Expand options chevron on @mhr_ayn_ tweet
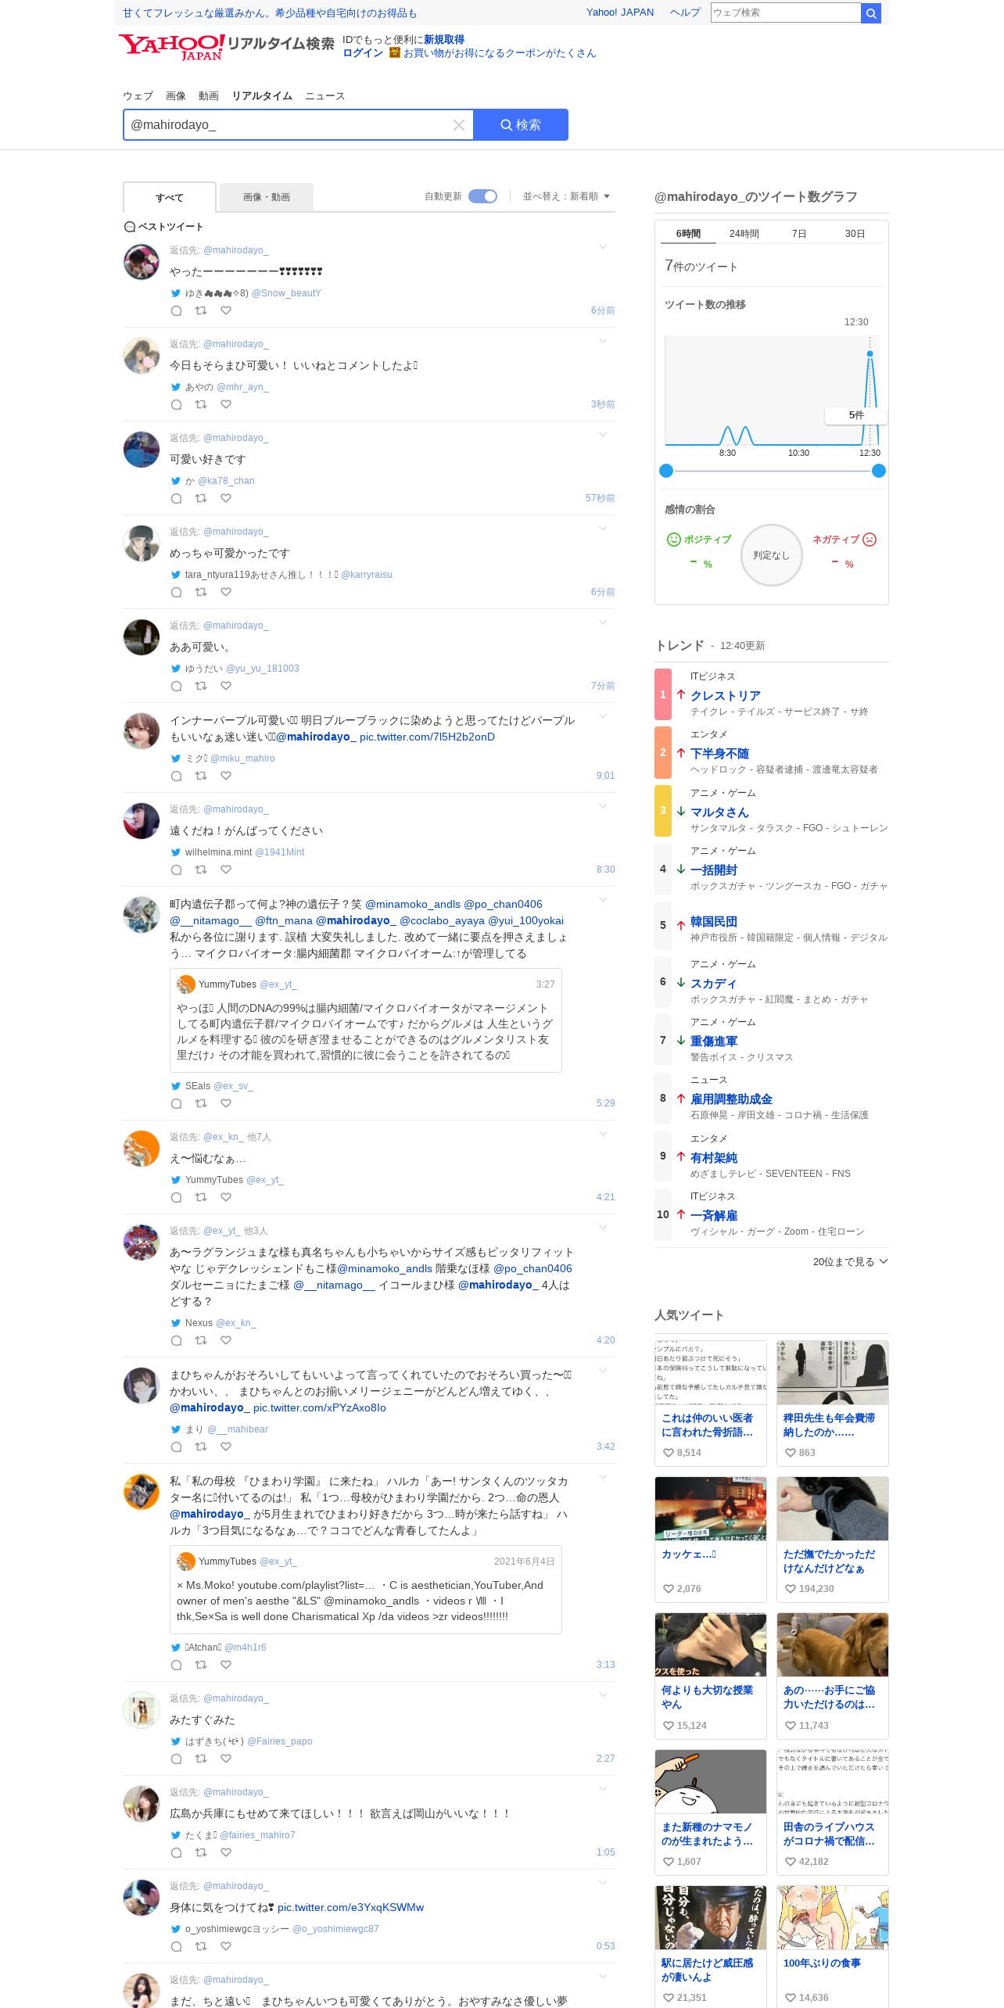The width and height of the screenshot is (1004, 2008). pyautogui.click(x=603, y=341)
